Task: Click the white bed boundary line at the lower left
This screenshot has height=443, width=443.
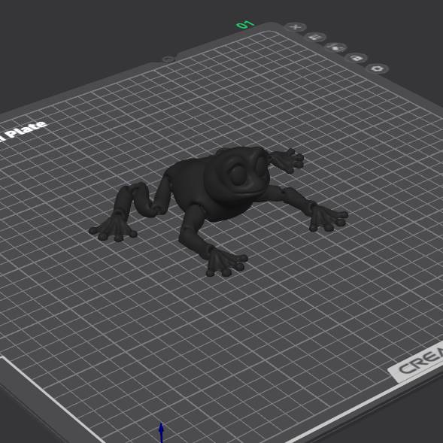Action: [52, 399]
